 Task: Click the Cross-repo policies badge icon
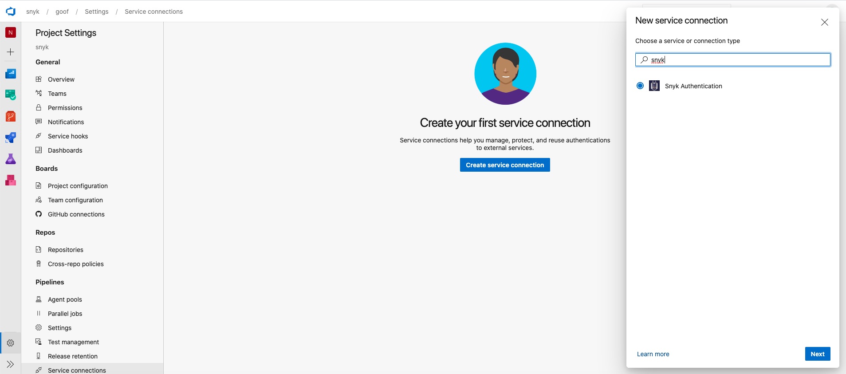click(x=39, y=264)
